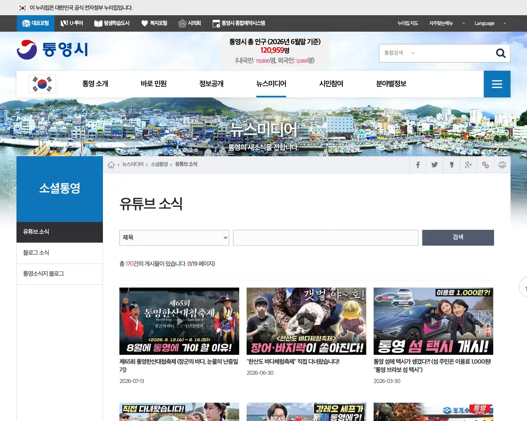Image resolution: width=527 pixels, height=421 pixels.
Task: Open the "한산도 바다체험축제" 직접 다녀왔습니다 title
Action: coord(293,362)
